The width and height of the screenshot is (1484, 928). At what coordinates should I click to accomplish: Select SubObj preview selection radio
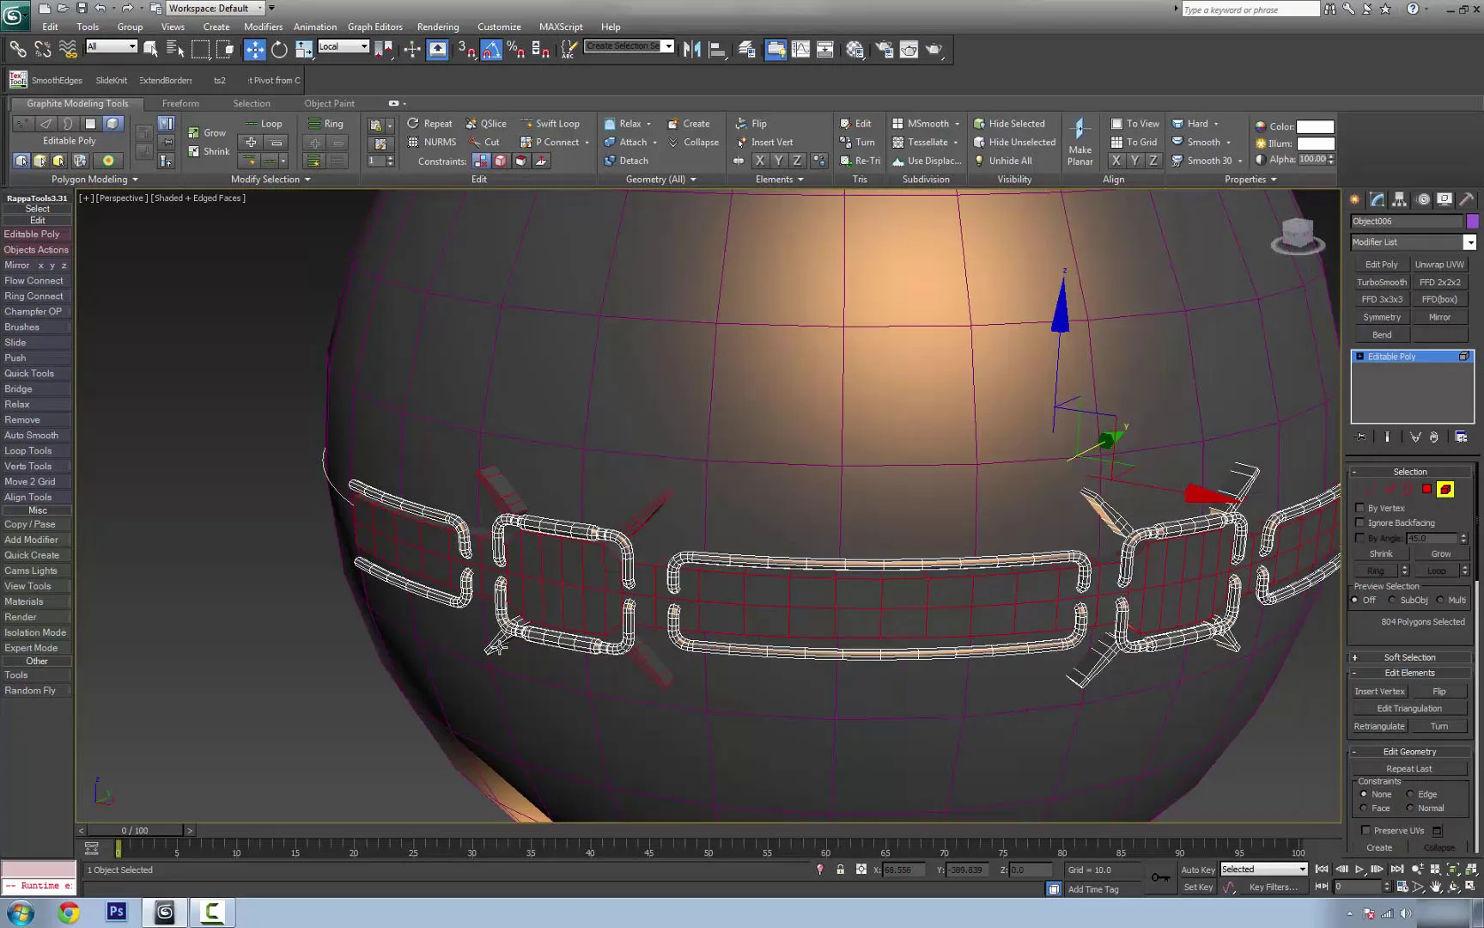[x=1392, y=600]
